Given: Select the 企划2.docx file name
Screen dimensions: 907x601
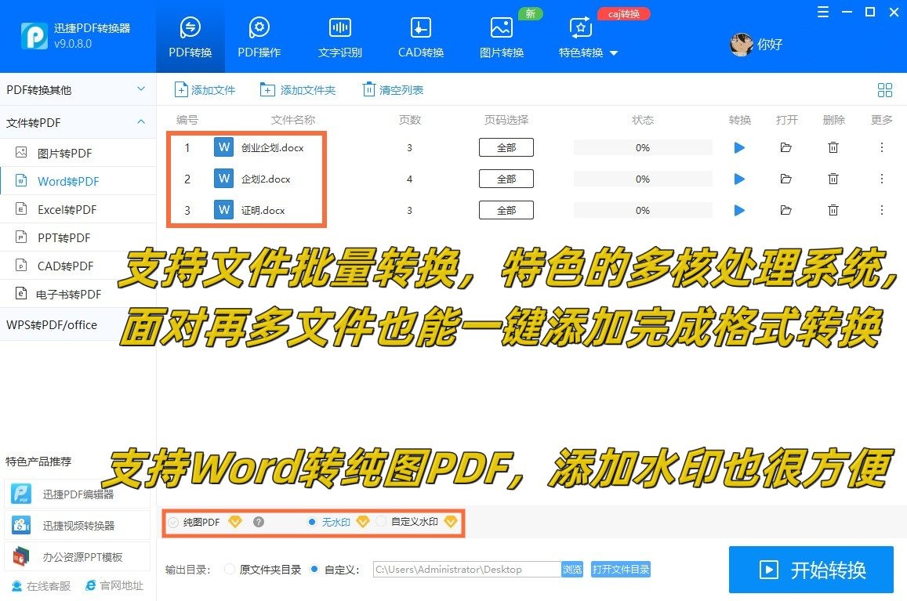Looking at the screenshot, I should 266,179.
